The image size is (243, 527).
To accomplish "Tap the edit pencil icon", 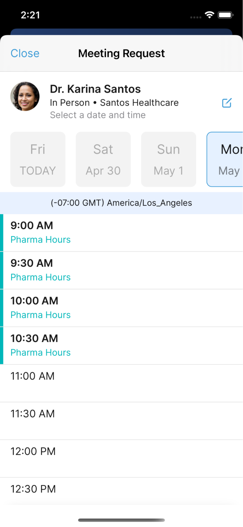I will click(227, 103).
